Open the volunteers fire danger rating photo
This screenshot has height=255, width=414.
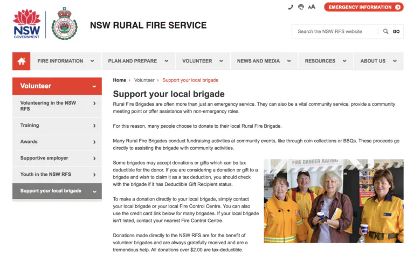pyautogui.click(x=334, y=201)
